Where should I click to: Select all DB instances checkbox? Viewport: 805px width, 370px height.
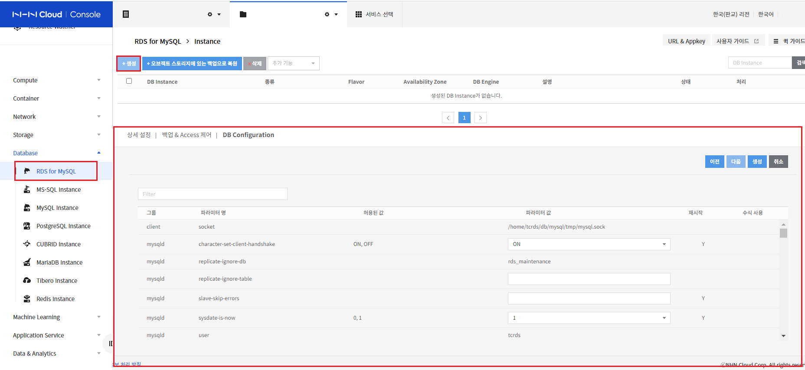coord(129,81)
